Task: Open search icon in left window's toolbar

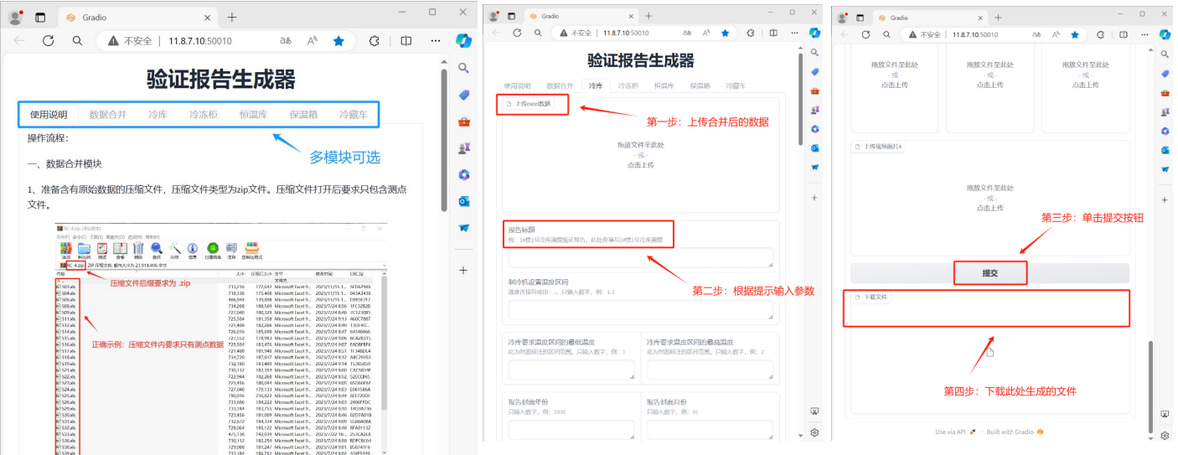Action: pyautogui.click(x=77, y=40)
